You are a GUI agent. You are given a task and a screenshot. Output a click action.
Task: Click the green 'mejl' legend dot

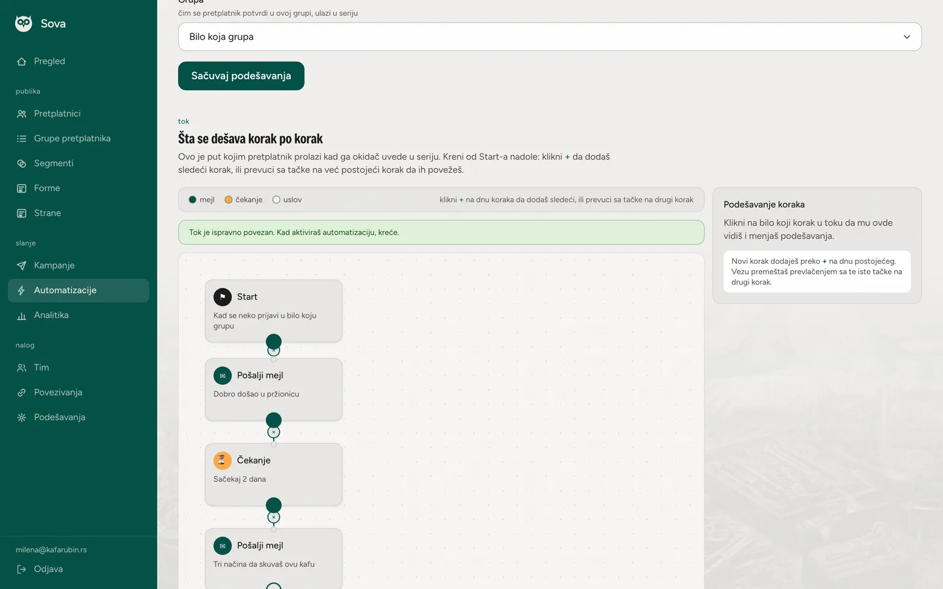pos(193,200)
